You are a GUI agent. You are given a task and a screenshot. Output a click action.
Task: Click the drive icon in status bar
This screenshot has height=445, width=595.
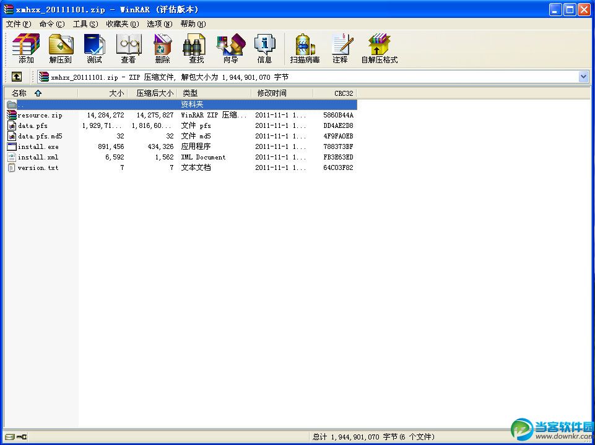[9, 437]
